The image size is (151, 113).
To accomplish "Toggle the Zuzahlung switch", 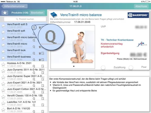I will [x=103, y=68].
